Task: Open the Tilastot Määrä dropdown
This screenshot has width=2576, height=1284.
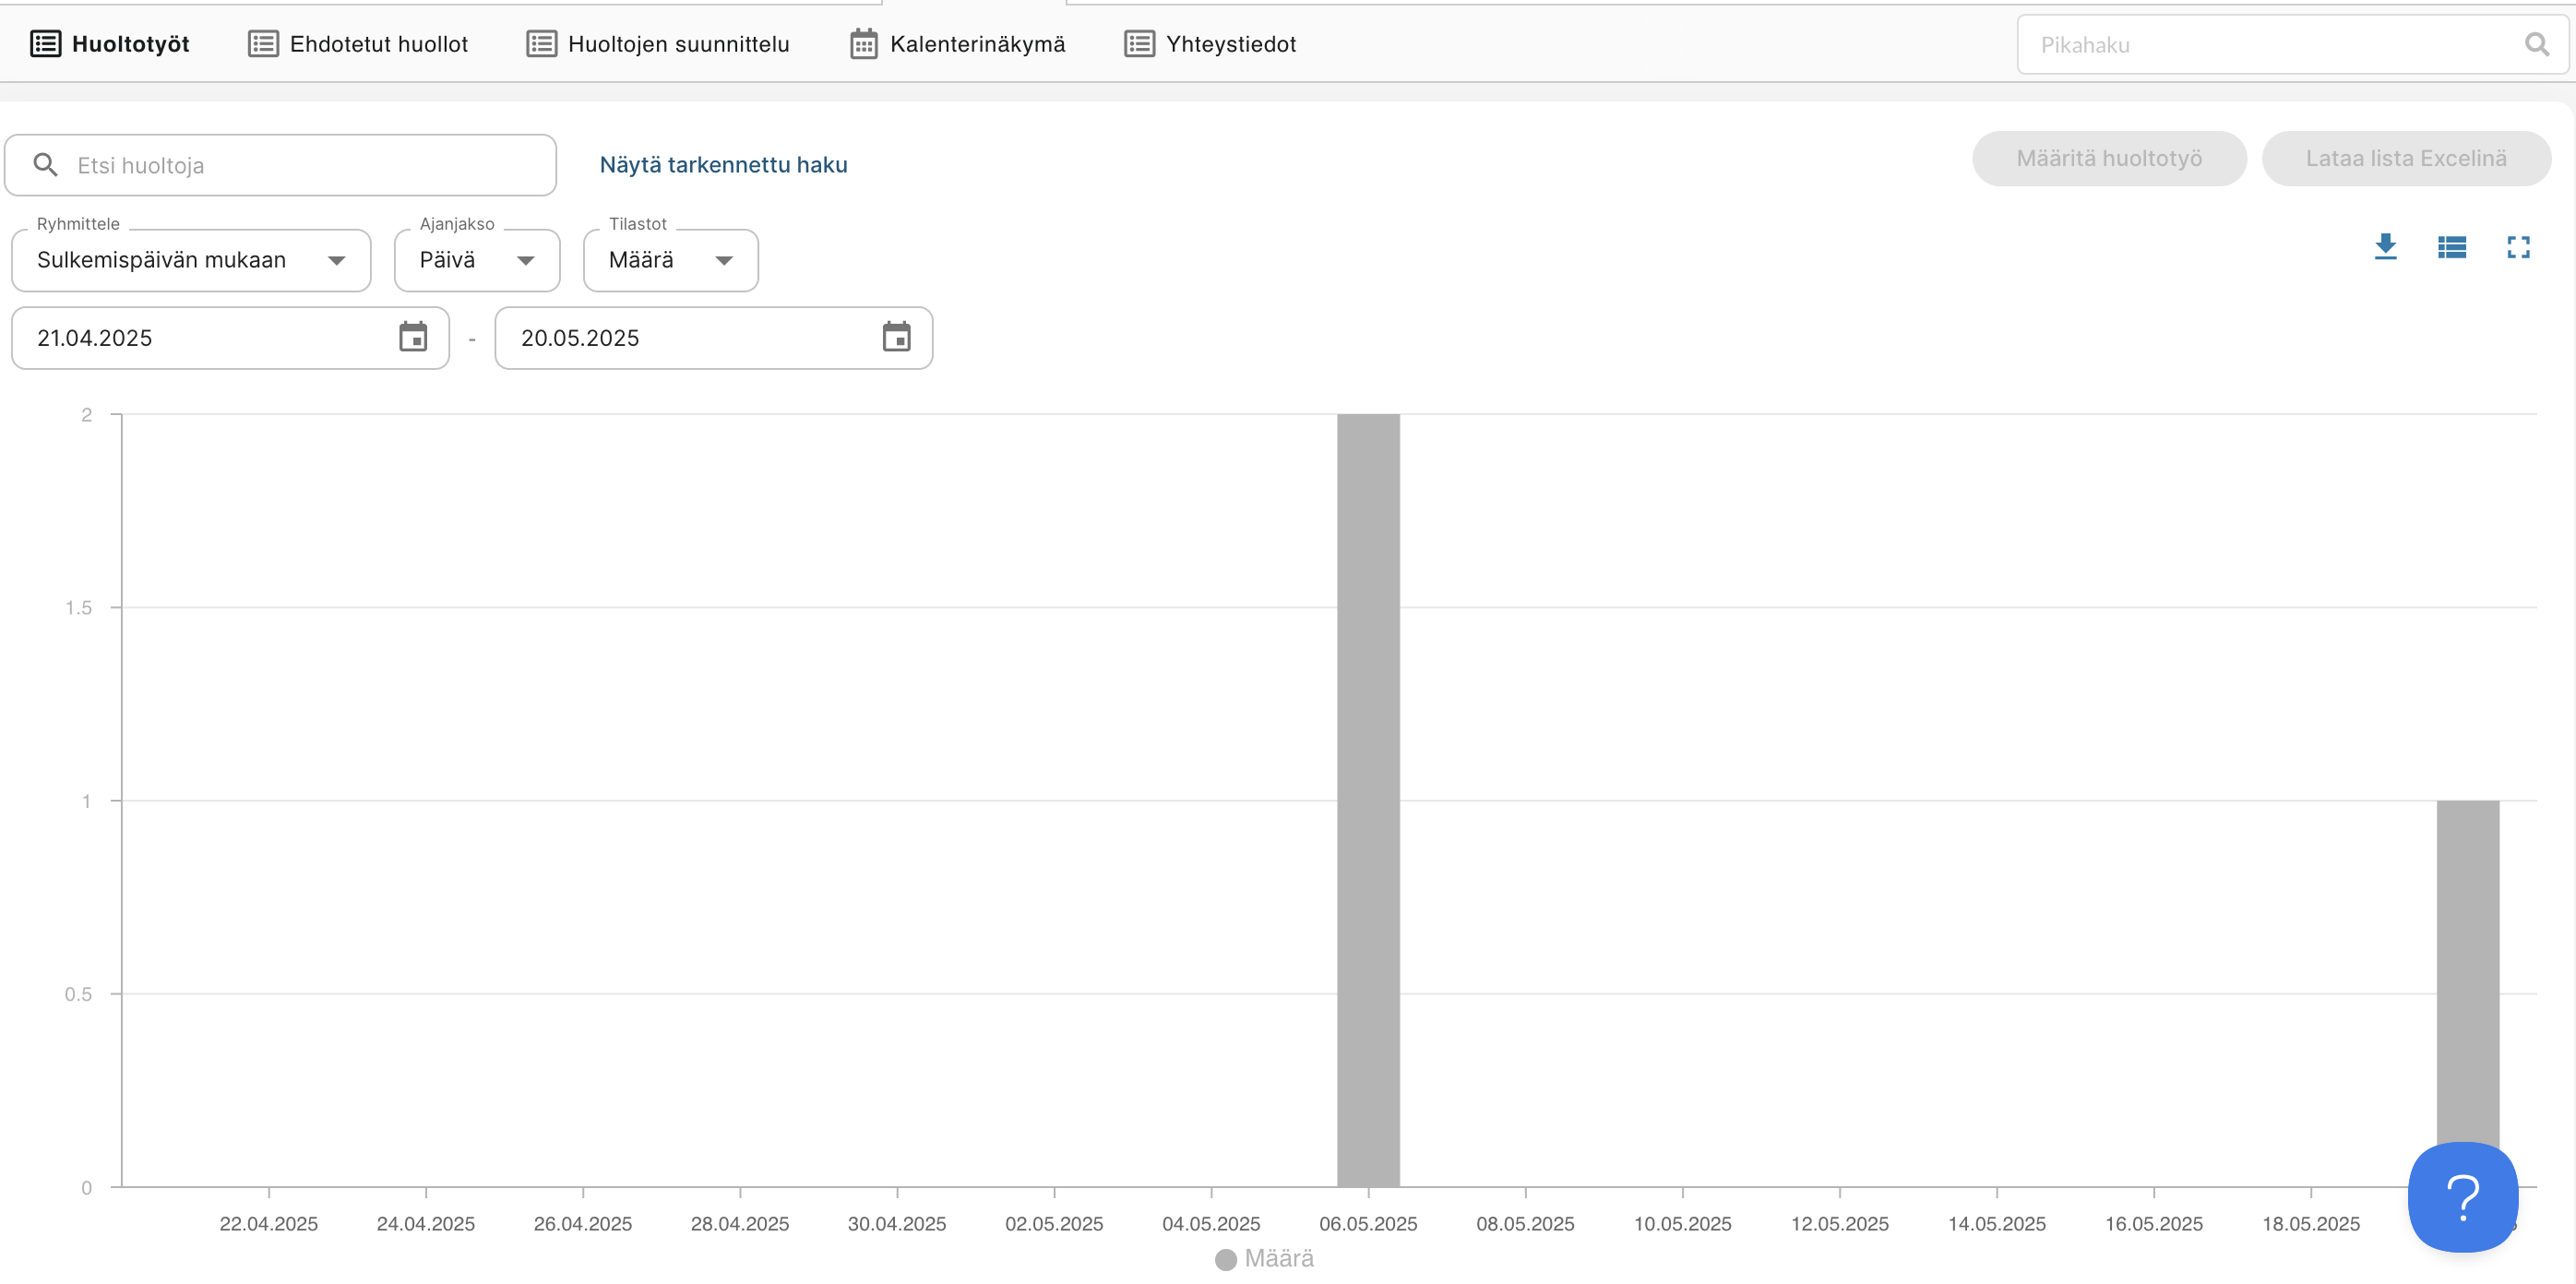Action: pos(670,260)
